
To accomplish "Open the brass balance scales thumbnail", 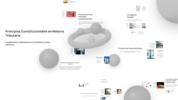I will click(x=149, y=85).
